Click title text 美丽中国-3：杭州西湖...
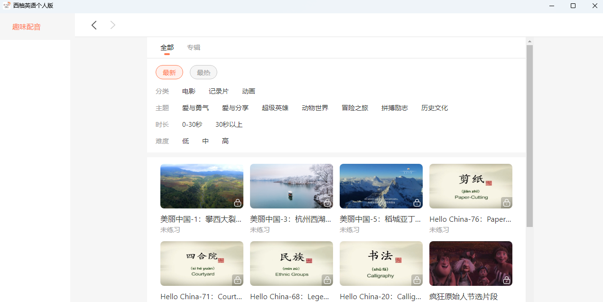603x302 pixels. coord(291,219)
